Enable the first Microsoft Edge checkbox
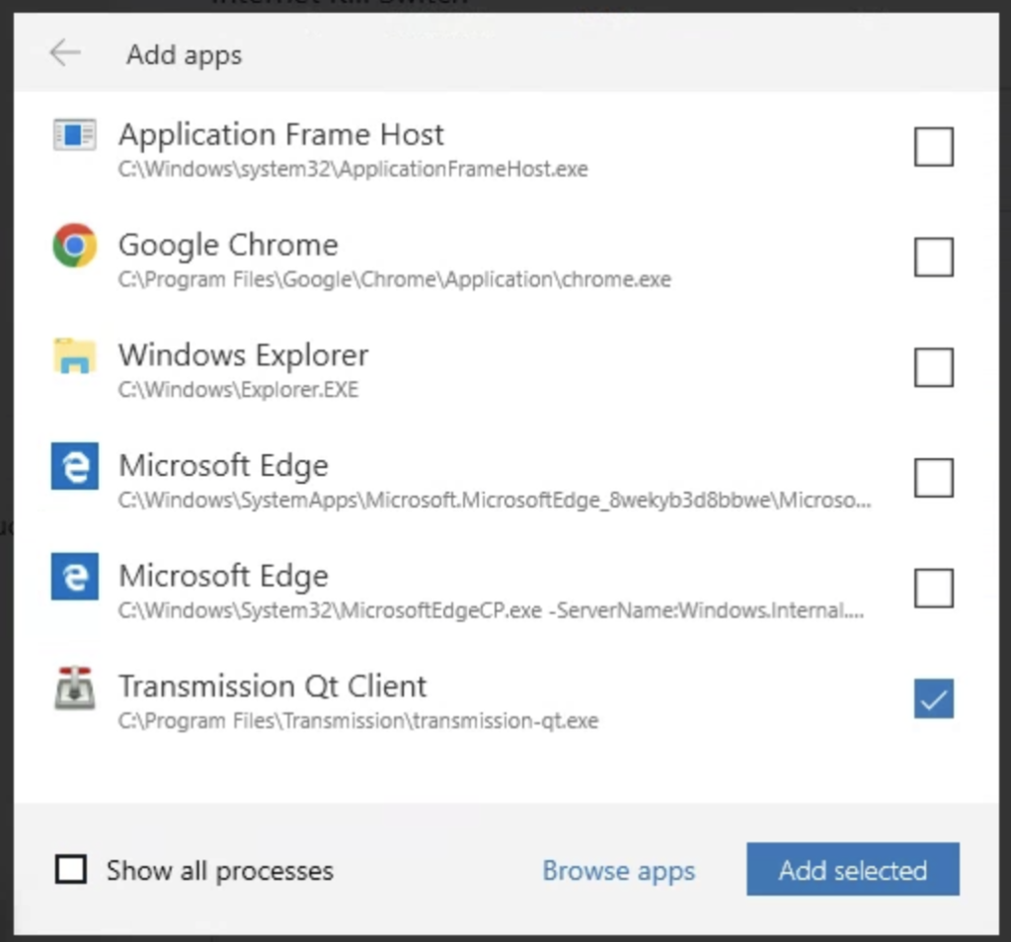Image resolution: width=1011 pixels, height=942 pixels. (934, 477)
